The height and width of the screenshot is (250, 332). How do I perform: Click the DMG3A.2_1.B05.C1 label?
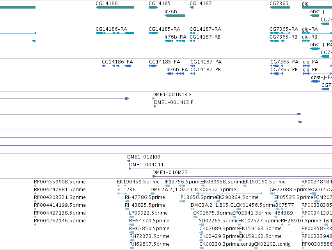213,205
